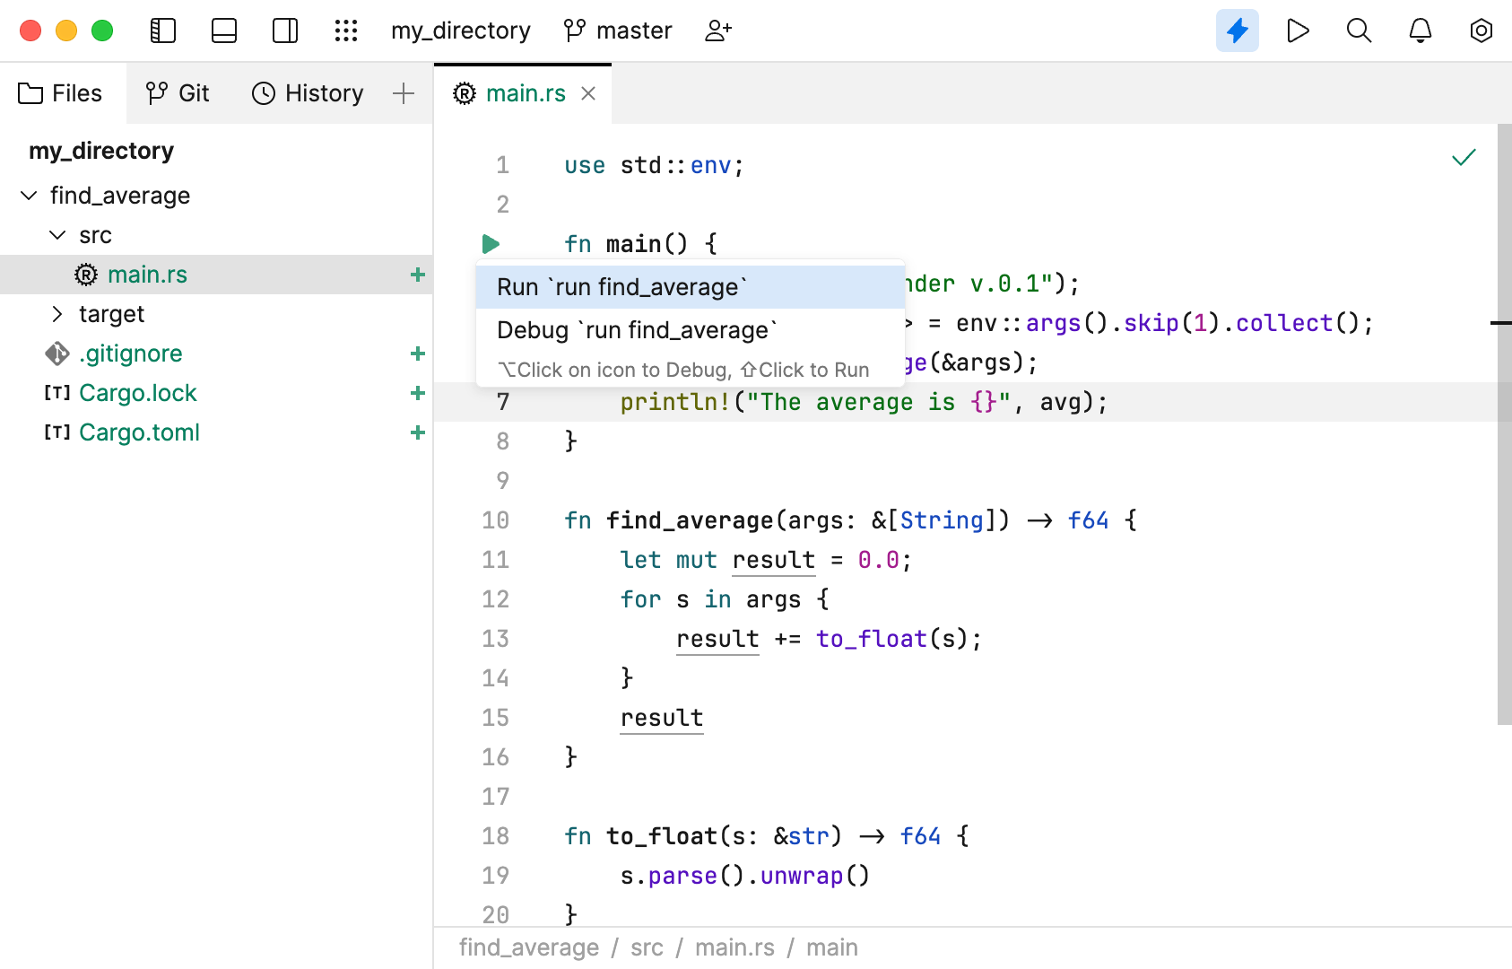Toggle the bottom panel visibility
This screenshot has width=1512, height=969.
[223, 30]
